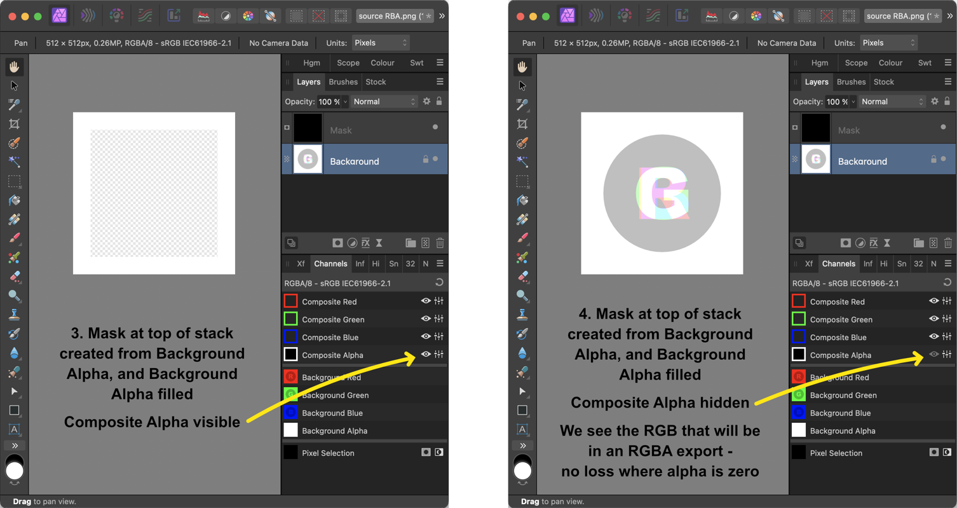Click Select All icon in left window toolbar
Viewport: 957px width, 508px height.
pos(296,16)
